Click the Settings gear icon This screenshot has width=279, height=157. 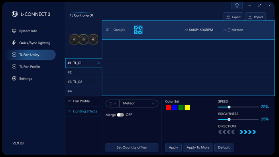coord(14,78)
